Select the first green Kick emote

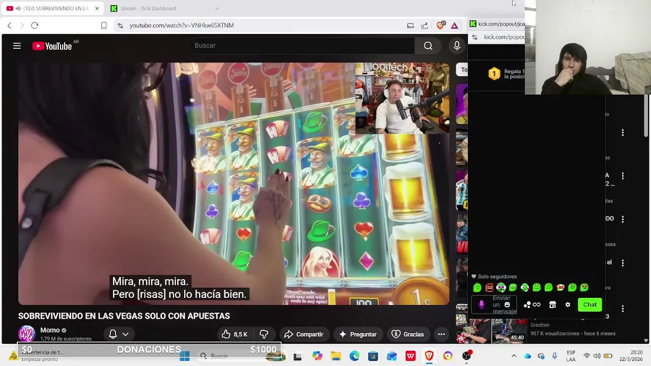[477, 288]
